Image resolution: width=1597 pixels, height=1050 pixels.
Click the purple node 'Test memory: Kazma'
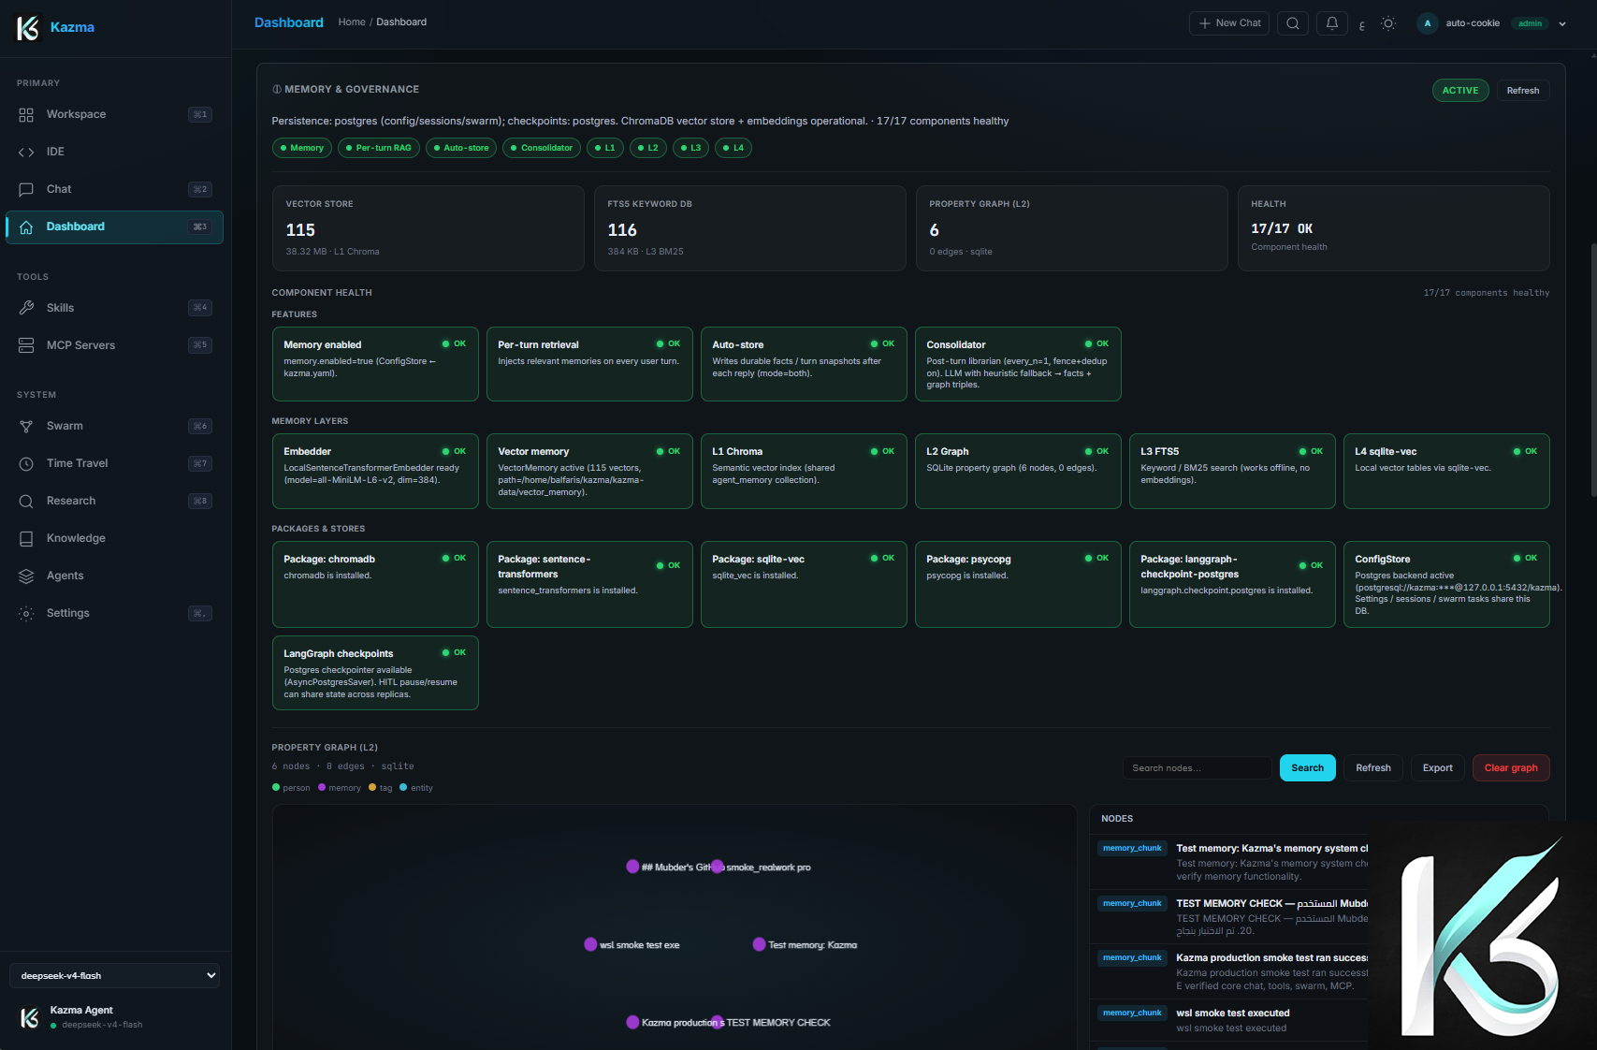point(760,944)
